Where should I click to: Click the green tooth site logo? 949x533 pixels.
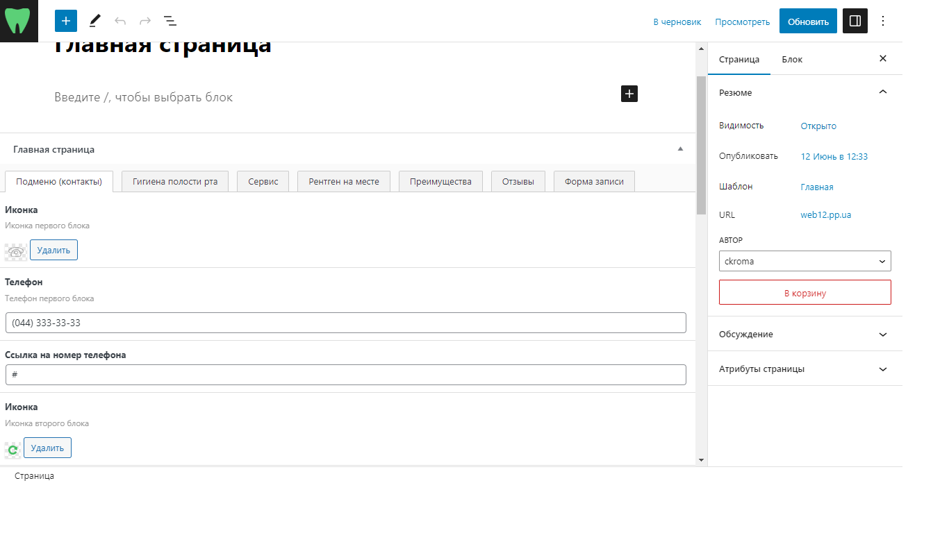pos(19,21)
